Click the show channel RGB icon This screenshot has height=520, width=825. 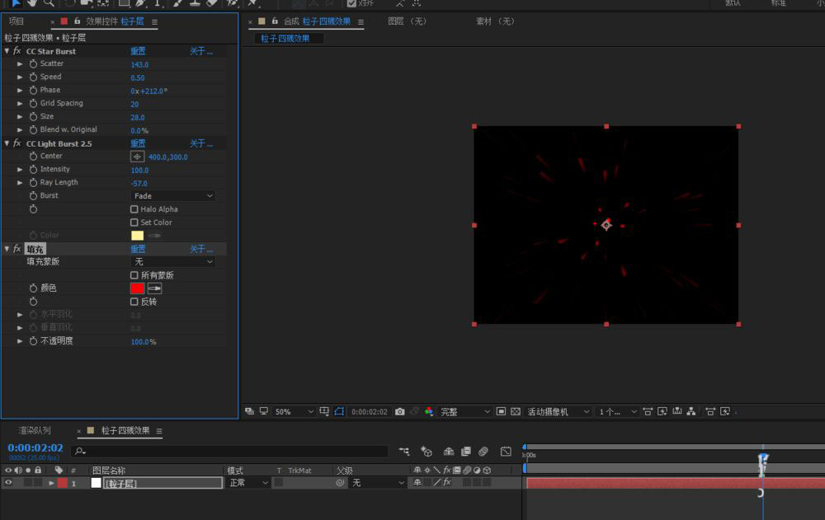pyautogui.click(x=428, y=411)
